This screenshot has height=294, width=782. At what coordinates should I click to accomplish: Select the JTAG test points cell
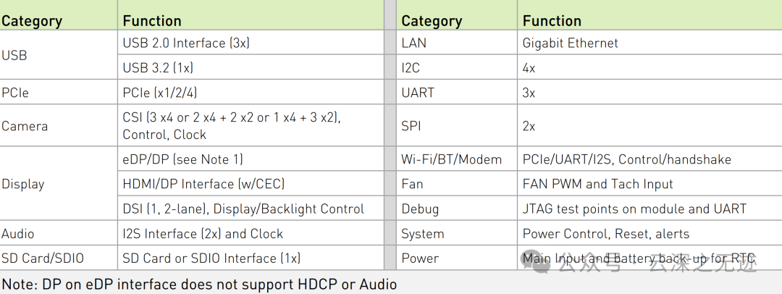[x=634, y=209]
